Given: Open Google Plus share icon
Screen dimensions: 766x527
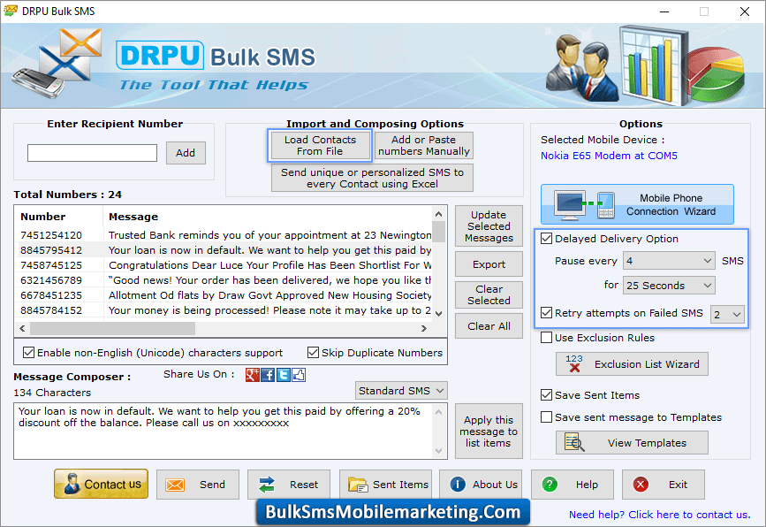Looking at the screenshot, I should click(x=253, y=375).
